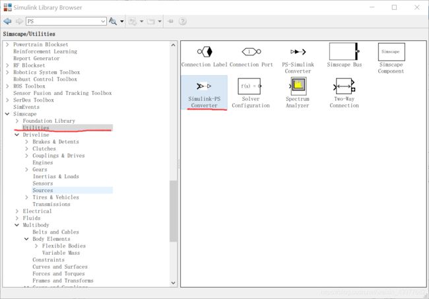Select Sensor Fusion and Tracking Toolbox

click(x=63, y=93)
